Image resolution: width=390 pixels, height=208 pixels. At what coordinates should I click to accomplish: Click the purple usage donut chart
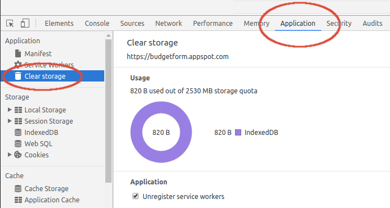161,132
